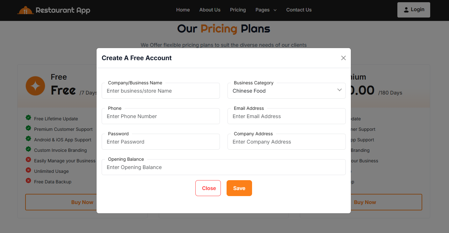This screenshot has width=449, height=233.
Task: Select the Opening Balance input field
Action: [x=223, y=167]
